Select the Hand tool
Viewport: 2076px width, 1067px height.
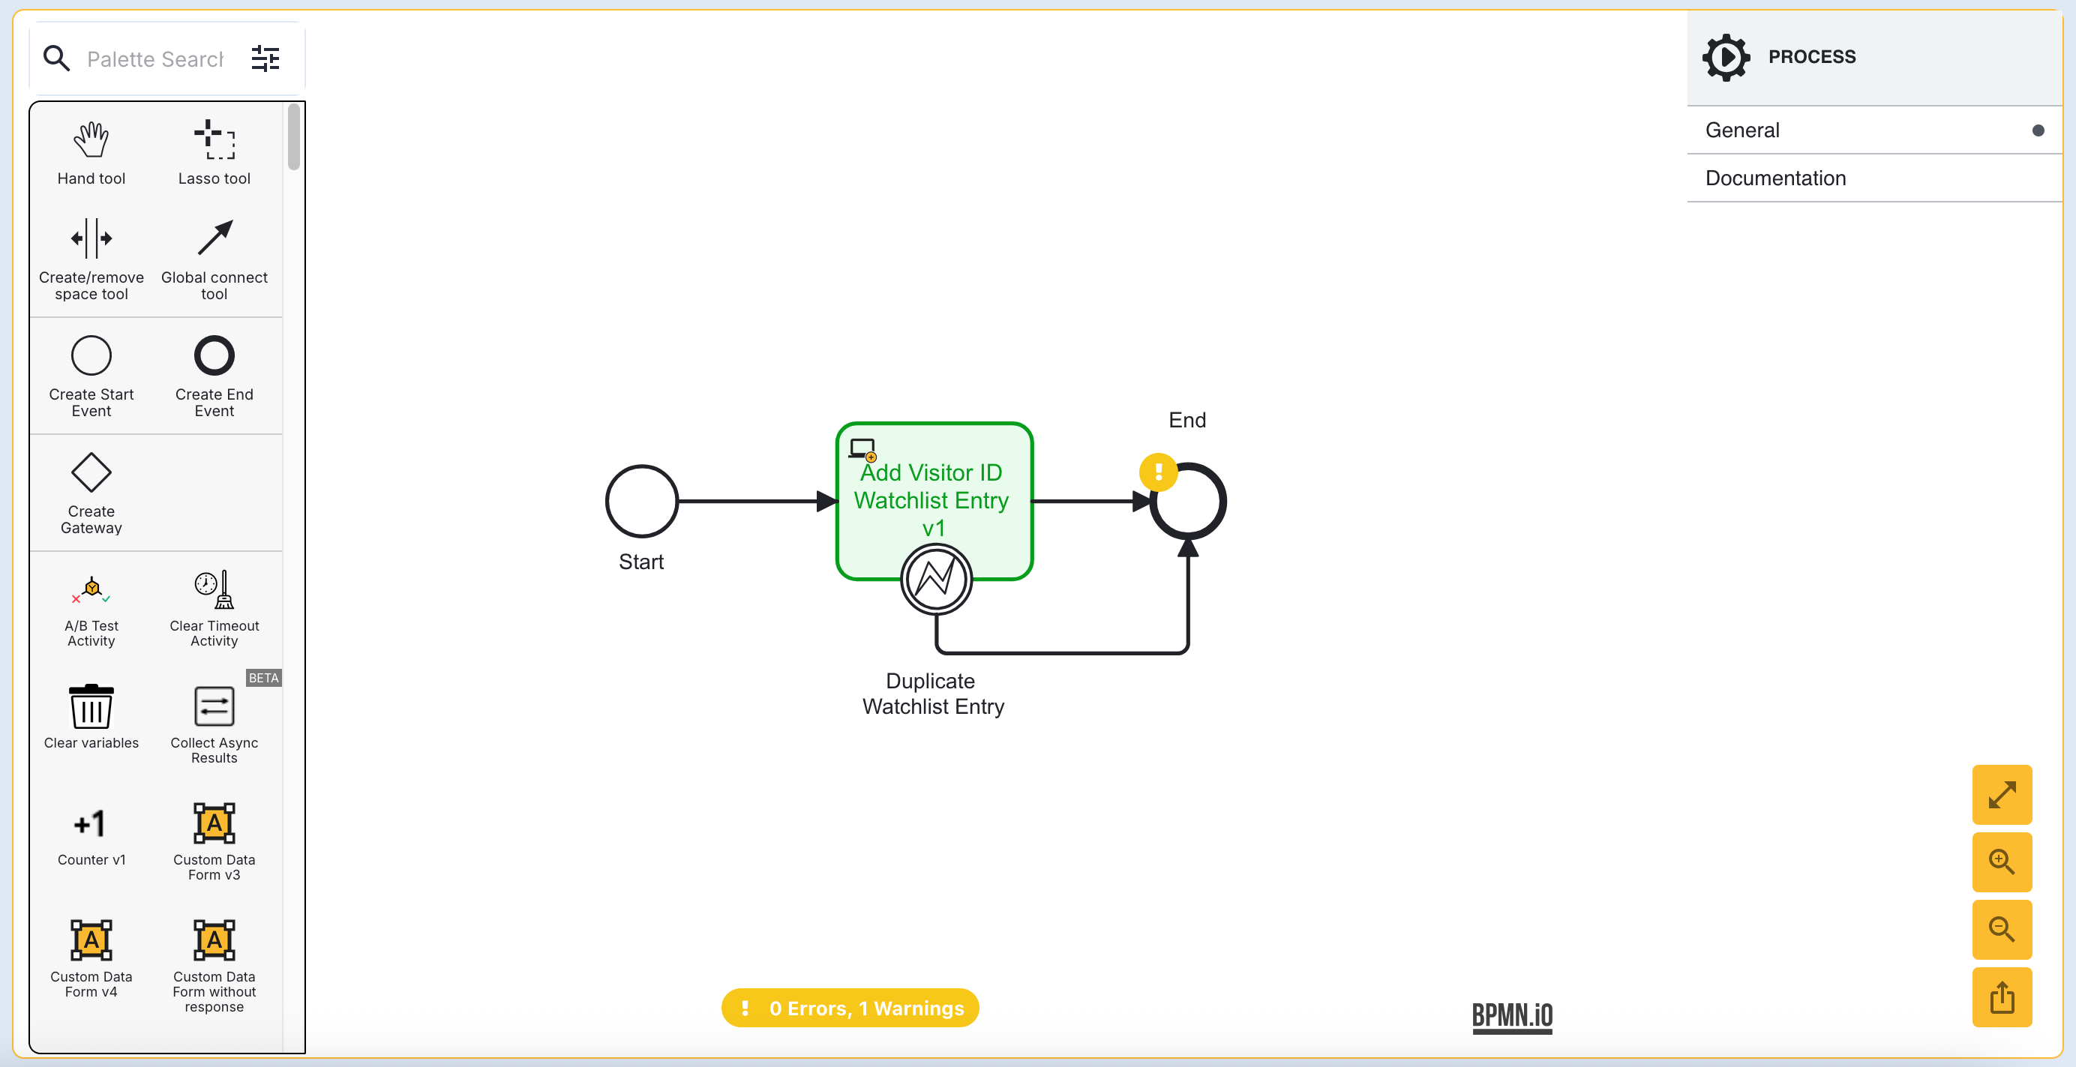point(91,152)
